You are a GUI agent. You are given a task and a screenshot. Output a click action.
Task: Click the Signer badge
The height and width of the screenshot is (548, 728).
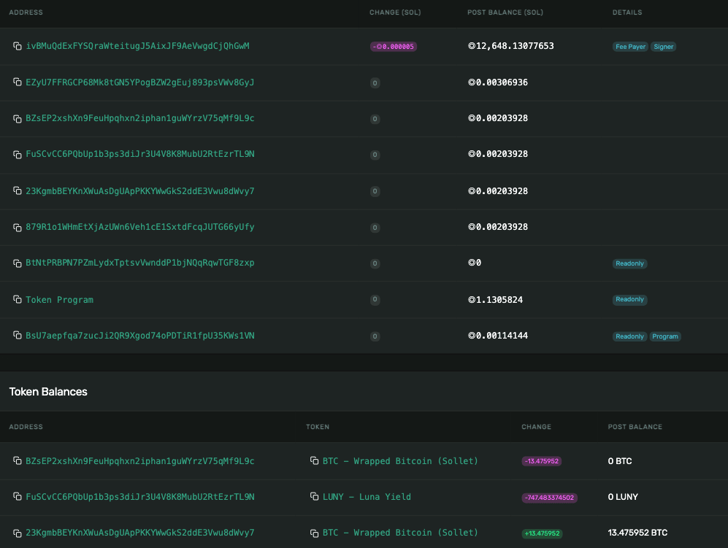point(663,47)
